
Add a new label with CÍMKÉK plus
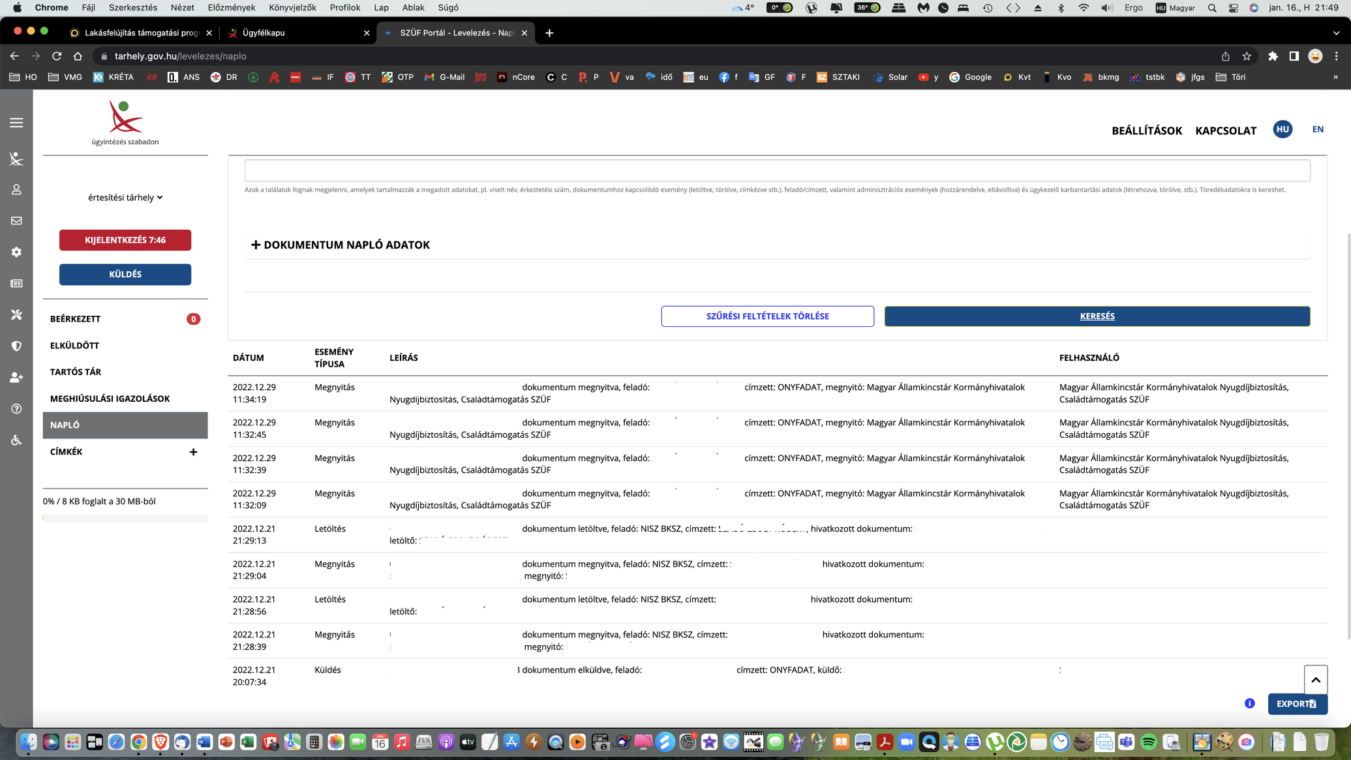pyautogui.click(x=193, y=451)
